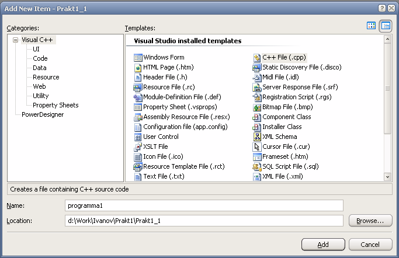Click the templates scrollbar down arrow
399x258 pixels.
coord(387,177)
